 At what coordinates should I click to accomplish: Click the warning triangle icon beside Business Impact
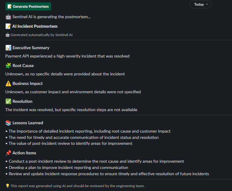pos(8,83)
